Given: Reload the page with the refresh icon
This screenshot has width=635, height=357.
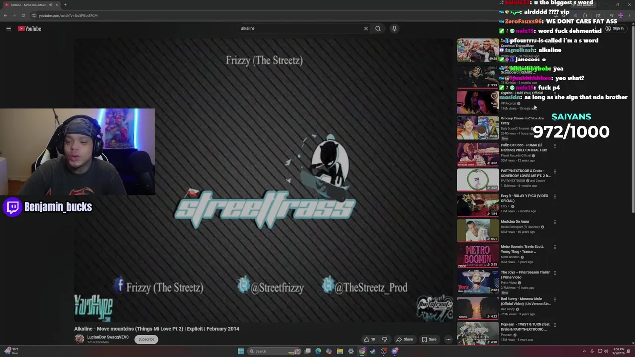Looking at the screenshot, I should [23, 15].
